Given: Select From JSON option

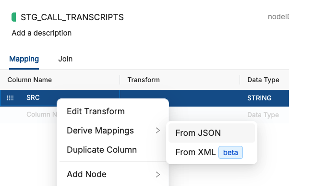Looking at the screenshot, I should (x=198, y=133).
